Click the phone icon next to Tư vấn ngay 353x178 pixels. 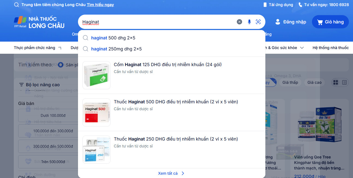[300, 5]
